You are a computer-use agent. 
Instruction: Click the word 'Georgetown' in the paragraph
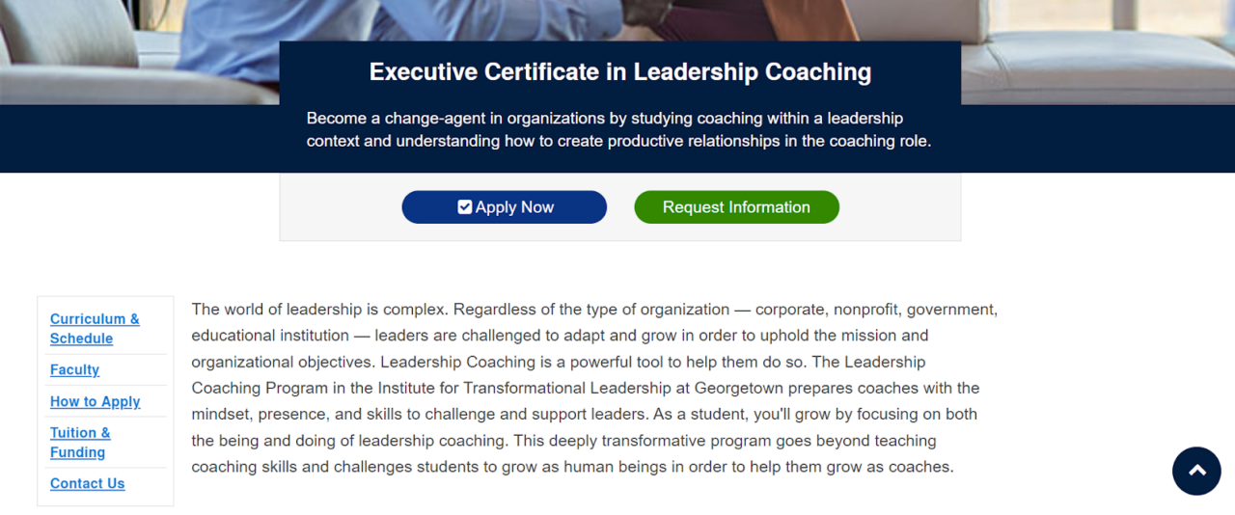pos(739,388)
